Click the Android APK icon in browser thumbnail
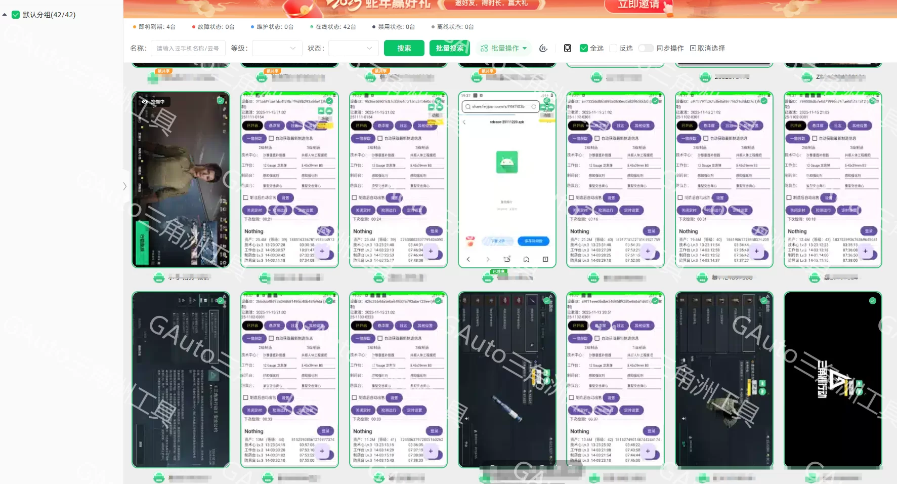This screenshot has height=484, width=897. (506, 162)
